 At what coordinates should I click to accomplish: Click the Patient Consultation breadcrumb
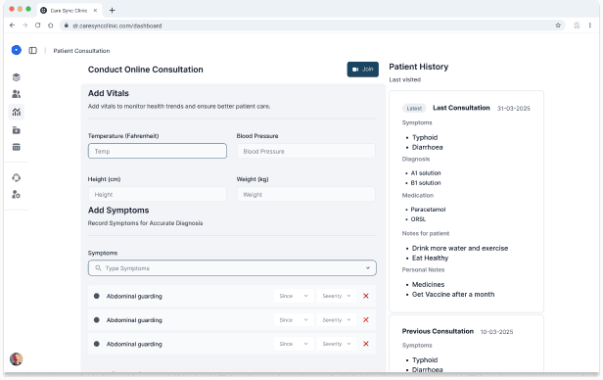(x=81, y=51)
